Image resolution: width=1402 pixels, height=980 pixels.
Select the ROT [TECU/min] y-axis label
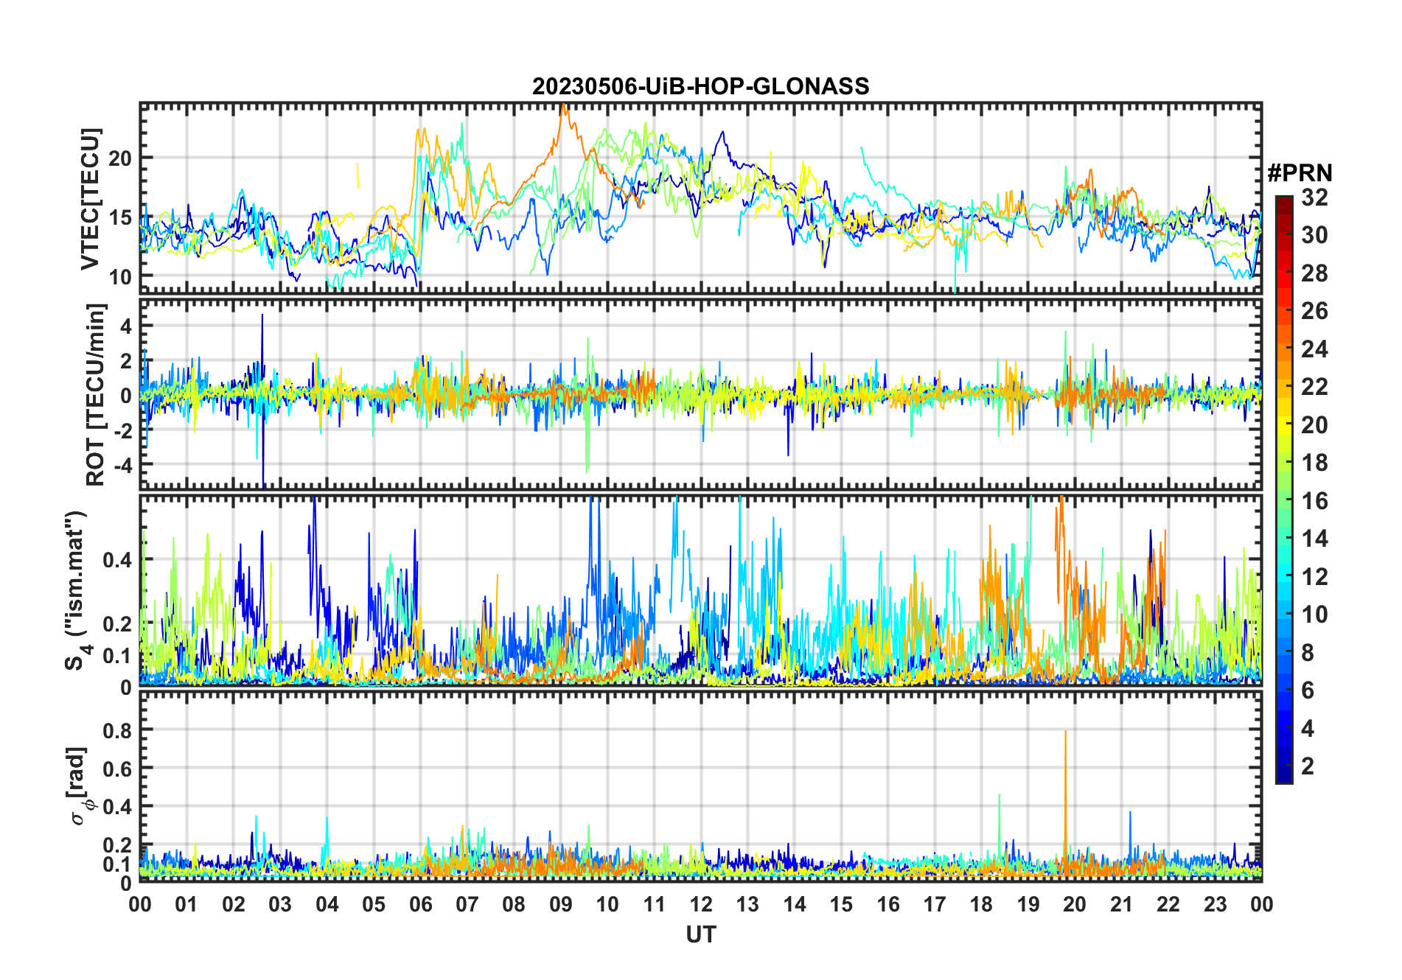point(95,394)
